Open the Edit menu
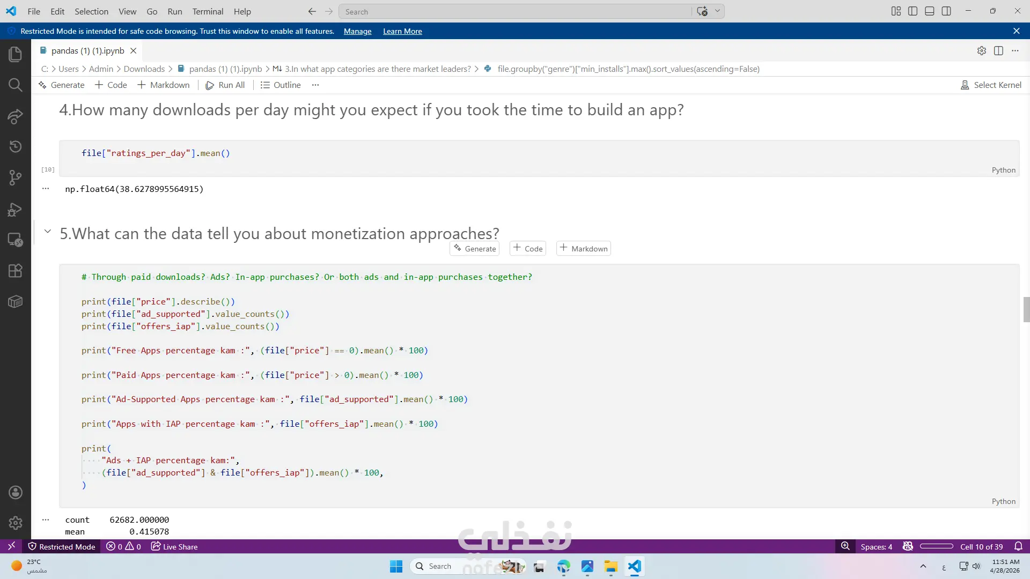This screenshot has width=1030, height=579. click(57, 11)
